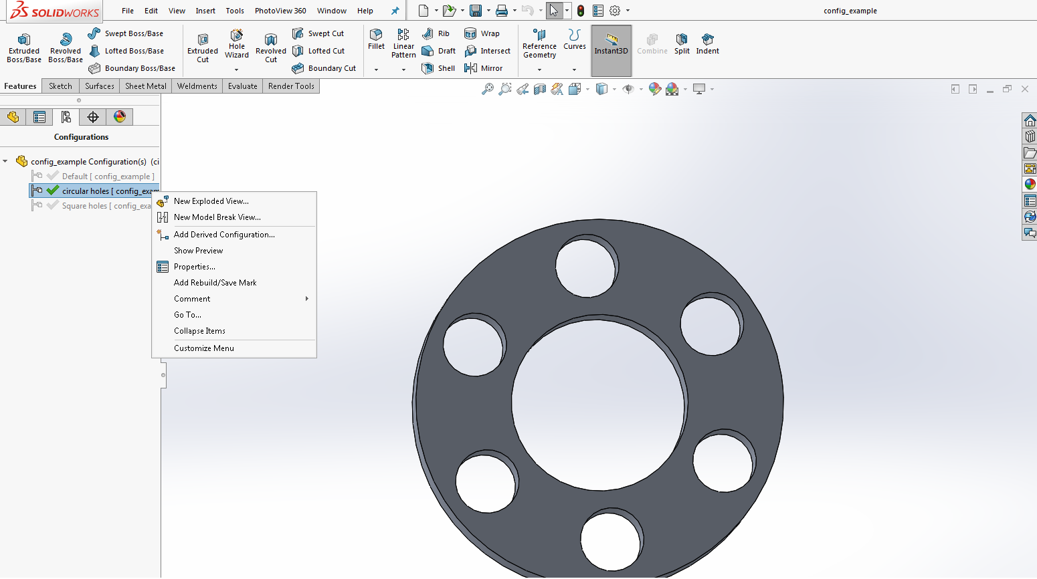Select the Mirror tool
Viewport: 1037px width, 579px height.
(x=483, y=68)
